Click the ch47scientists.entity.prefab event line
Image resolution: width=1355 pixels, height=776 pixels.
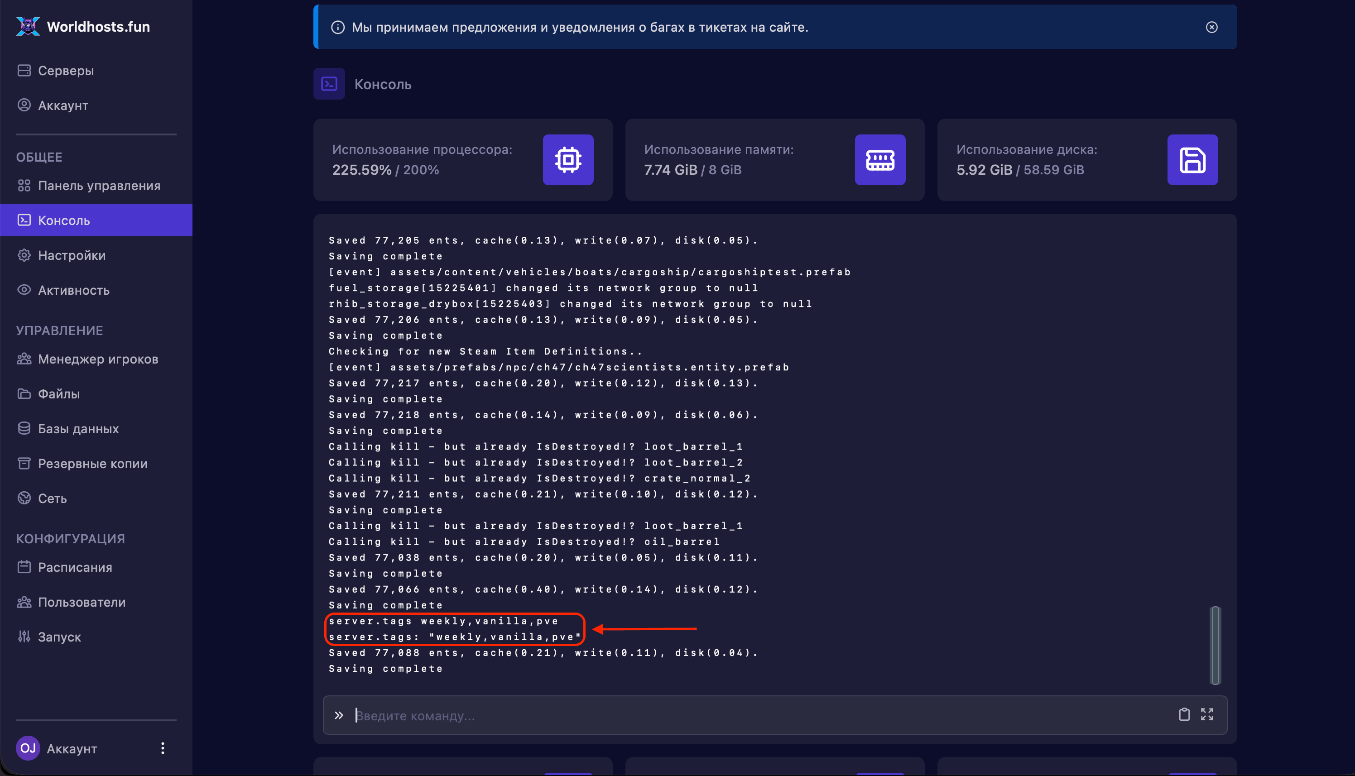pos(559,367)
